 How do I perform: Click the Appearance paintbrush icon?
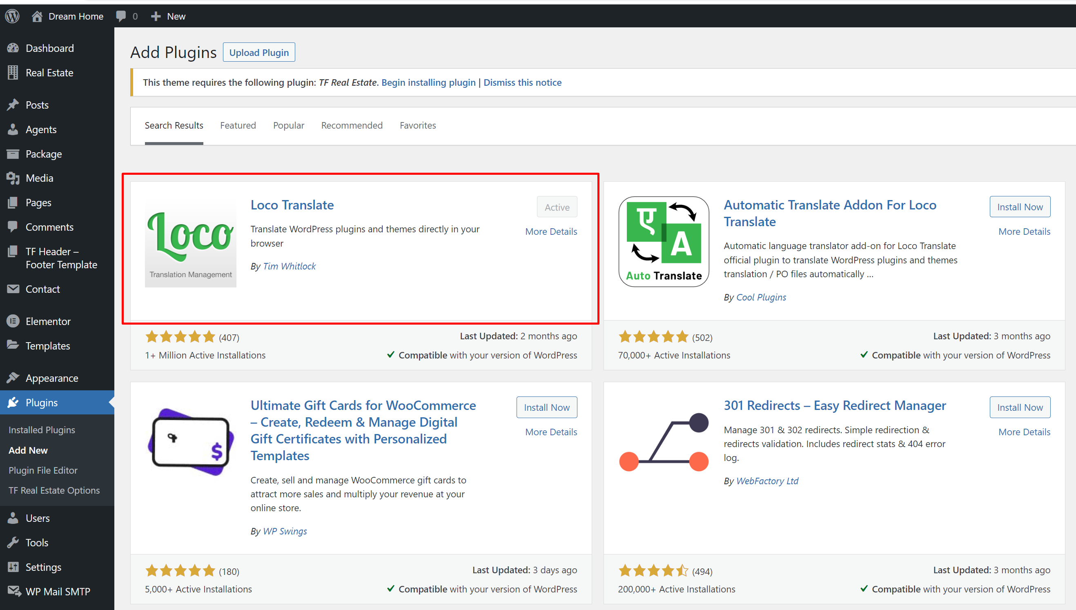pyautogui.click(x=13, y=378)
